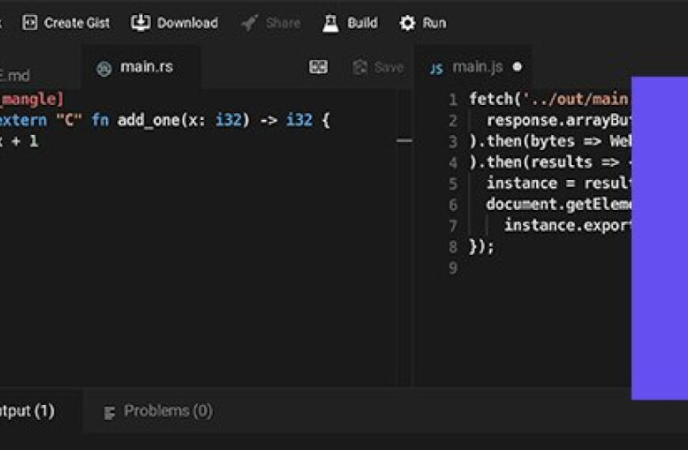
Task: Click the JS file icon on main.js tab
Action: click(437, 69)
